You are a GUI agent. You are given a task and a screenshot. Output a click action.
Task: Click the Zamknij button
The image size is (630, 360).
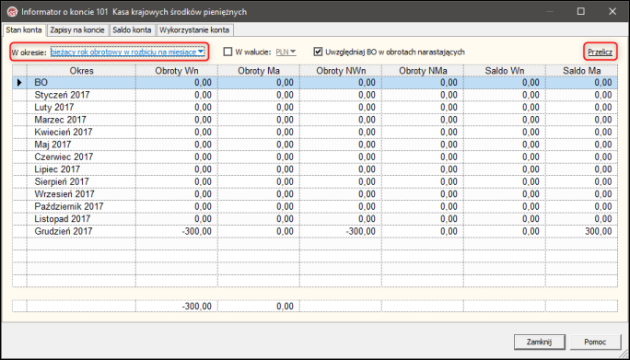(539, 342)
